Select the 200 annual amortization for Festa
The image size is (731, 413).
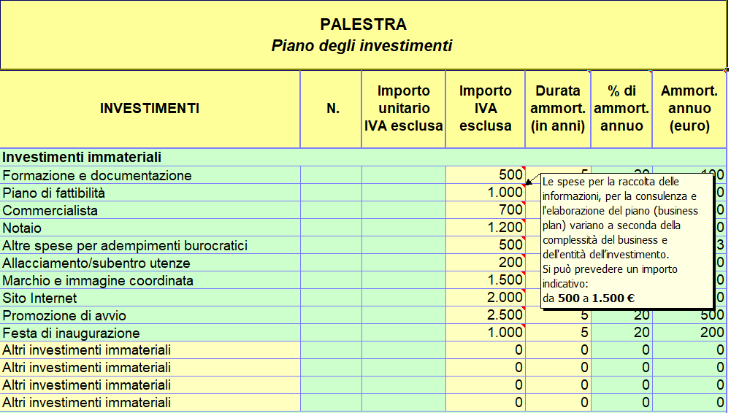(689, 333)
